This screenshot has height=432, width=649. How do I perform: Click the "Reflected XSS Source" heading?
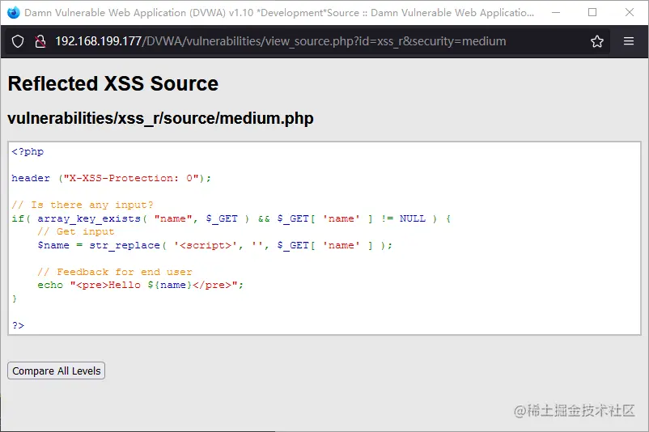click(113, 83)
